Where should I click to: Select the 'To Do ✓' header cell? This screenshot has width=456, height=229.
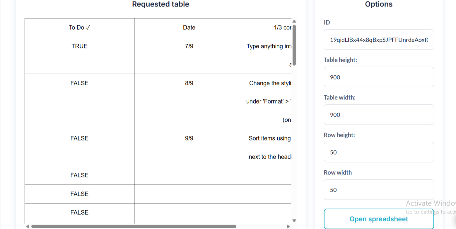click(x=79, y=28)
